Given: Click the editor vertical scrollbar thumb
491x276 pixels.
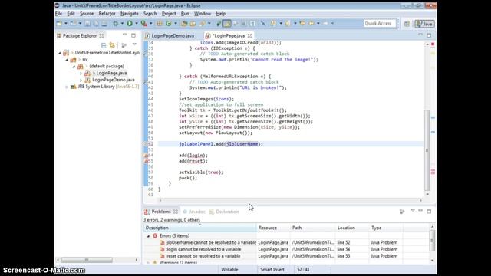Looking at the screenshot, I should [427, 150].
